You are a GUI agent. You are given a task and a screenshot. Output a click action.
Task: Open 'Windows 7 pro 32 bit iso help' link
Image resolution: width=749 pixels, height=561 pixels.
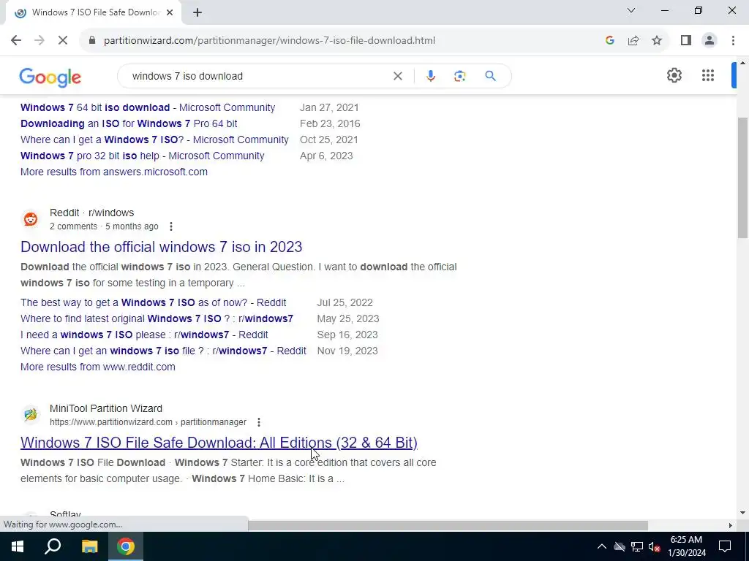143,156
